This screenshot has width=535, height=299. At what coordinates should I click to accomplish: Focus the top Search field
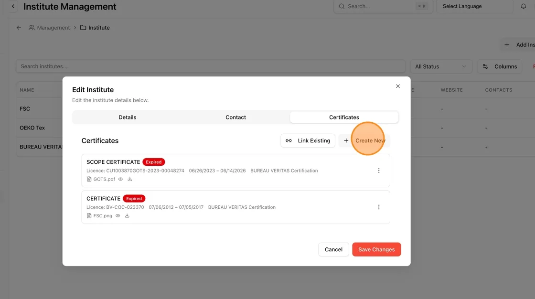click(x=383, y=6)
